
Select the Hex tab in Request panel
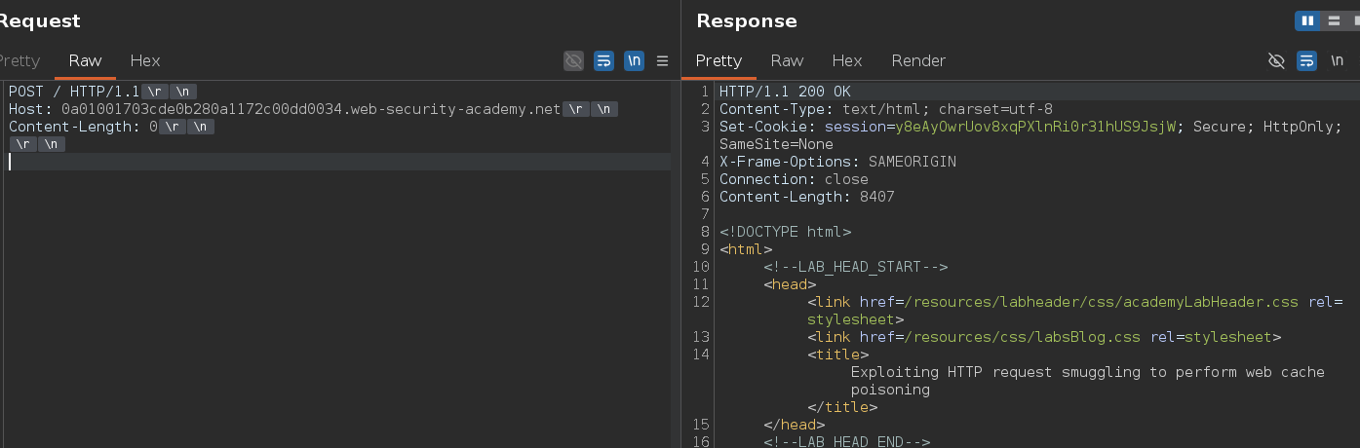pos(145,60)
